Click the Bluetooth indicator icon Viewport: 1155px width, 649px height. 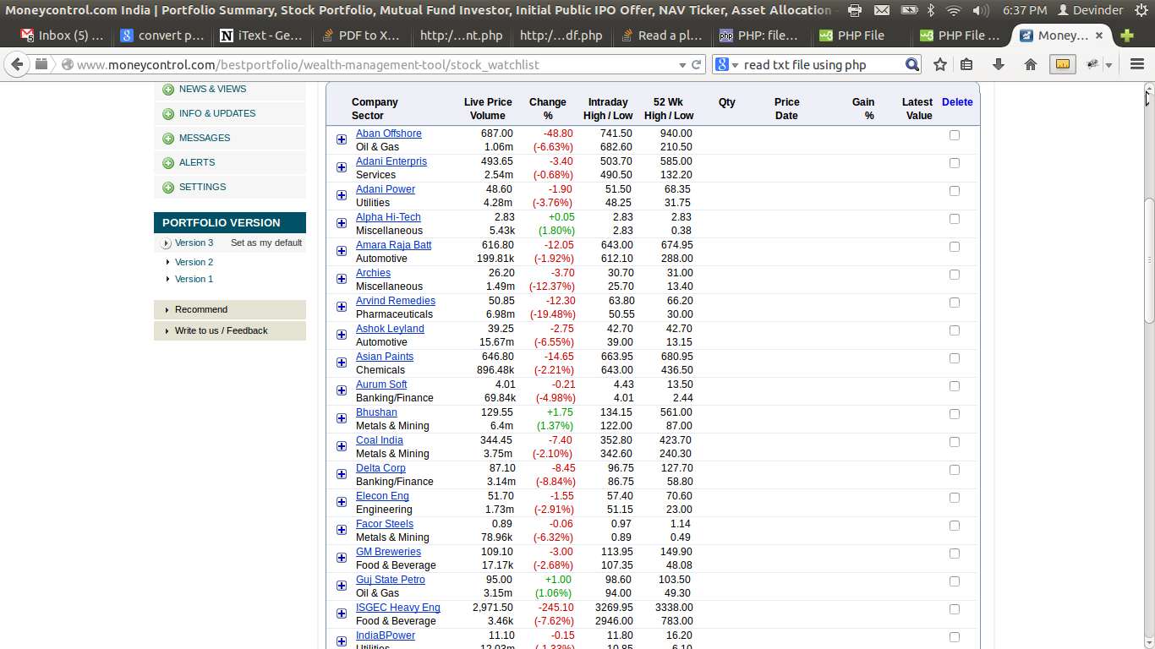(931, 10)
